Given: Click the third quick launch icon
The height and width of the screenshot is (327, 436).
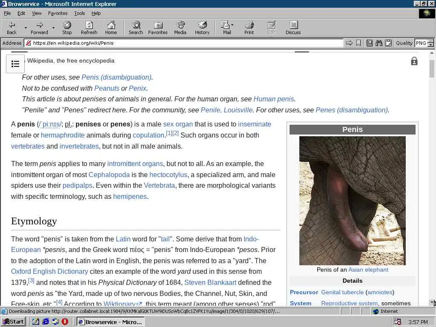Looking at the screenshot, I should pos(55,322).
